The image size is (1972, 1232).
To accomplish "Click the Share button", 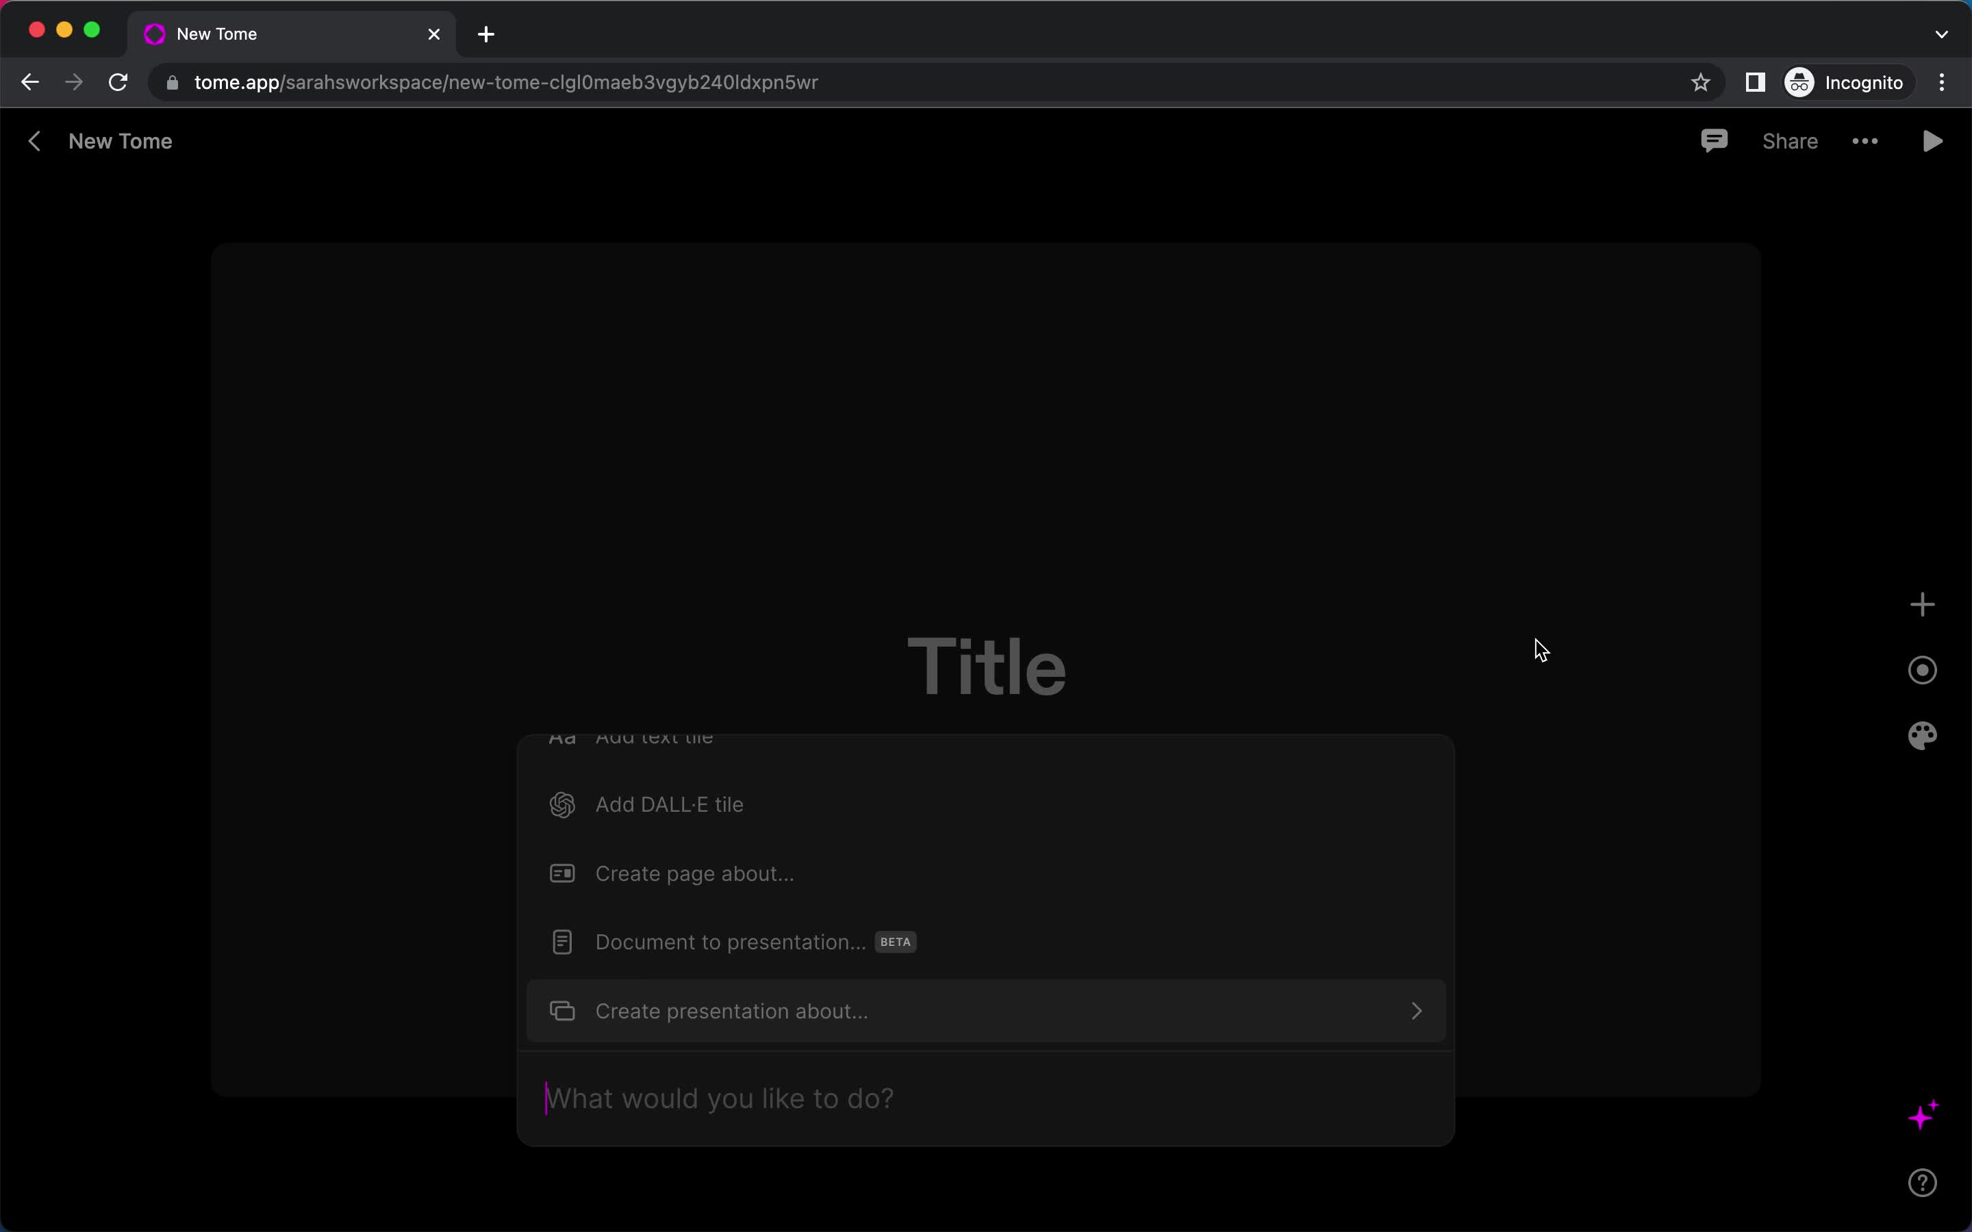I will [x=1789, y=141].
